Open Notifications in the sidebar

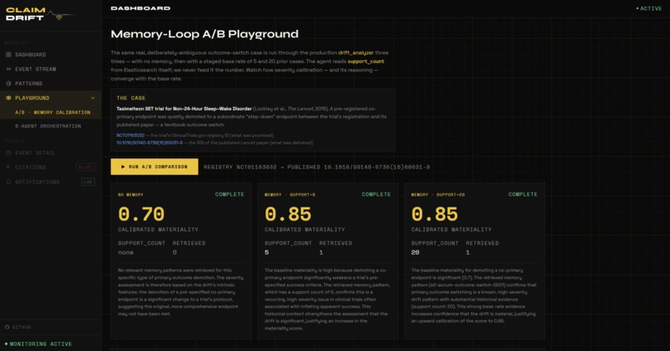pyautogui.click(x=51, y=182)
